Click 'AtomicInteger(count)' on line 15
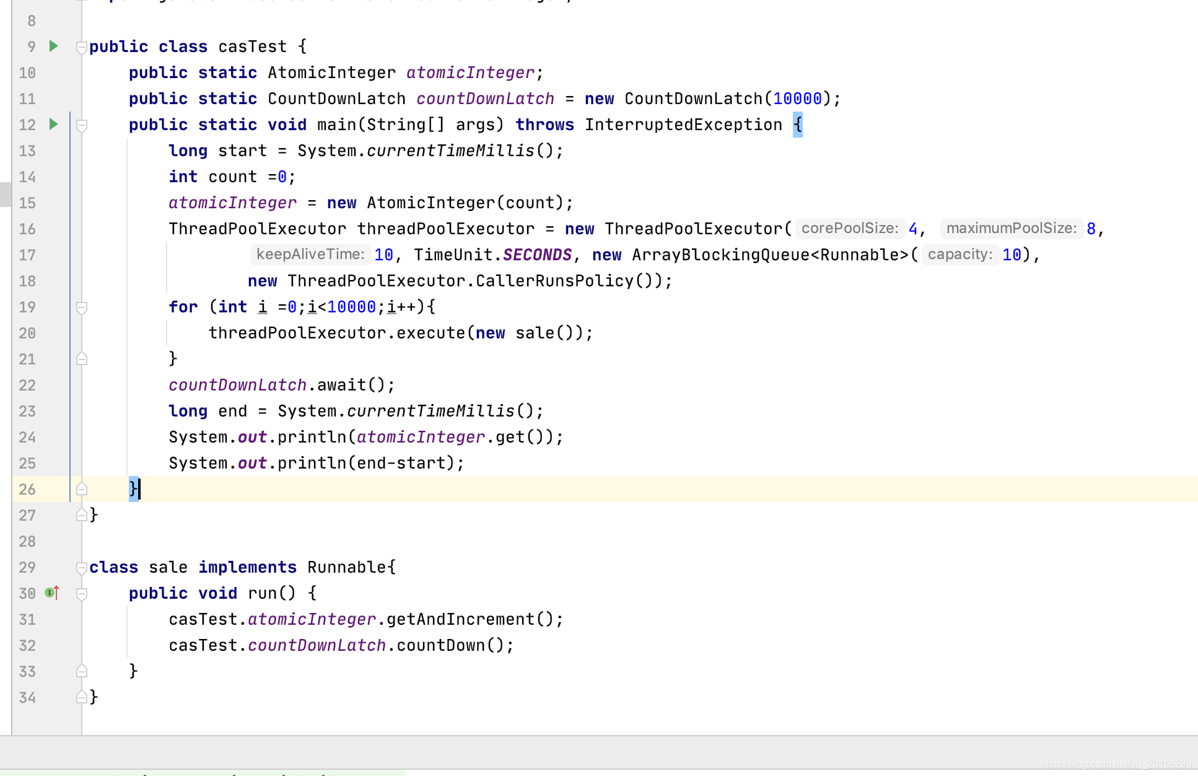This screenshot has width=1198, height=776. 465,203
